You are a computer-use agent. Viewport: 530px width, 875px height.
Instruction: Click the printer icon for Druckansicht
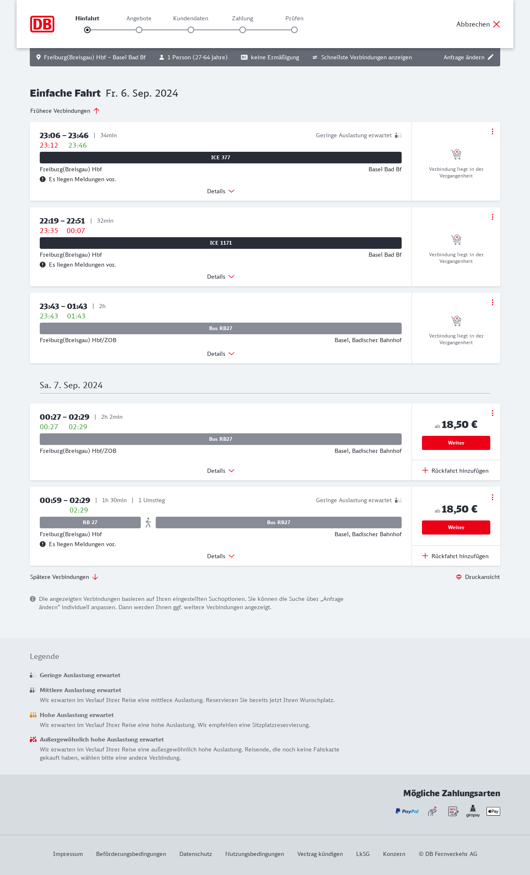coord(459,577)
